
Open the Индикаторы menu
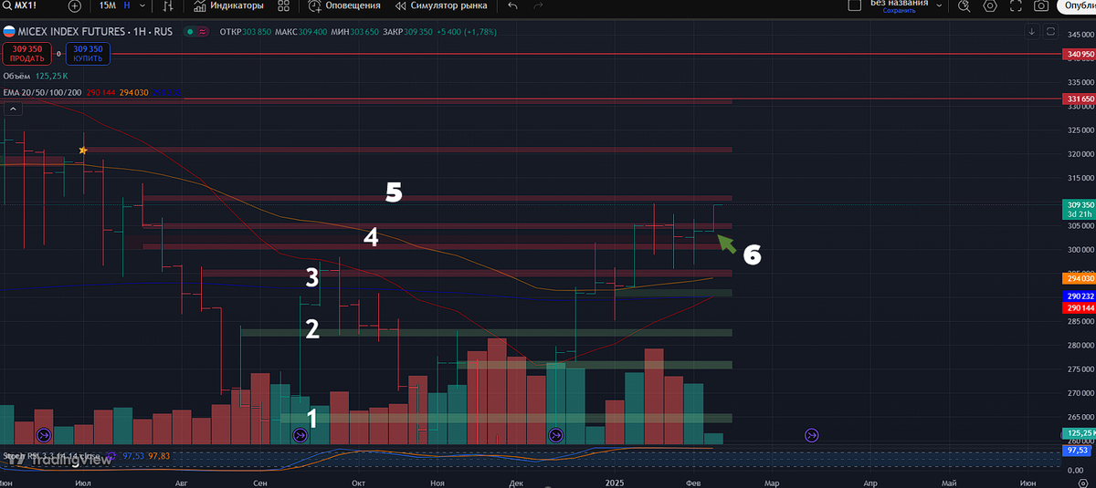tap(229, 5)
